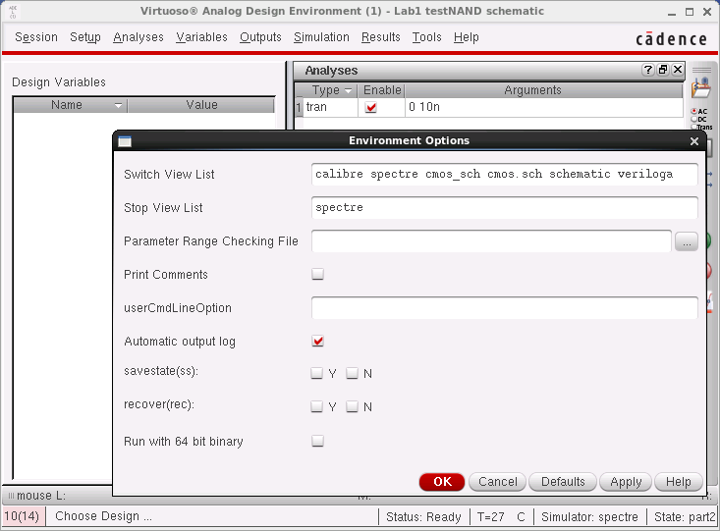Click 'Status: Ready' in status bar

(423, 517)
